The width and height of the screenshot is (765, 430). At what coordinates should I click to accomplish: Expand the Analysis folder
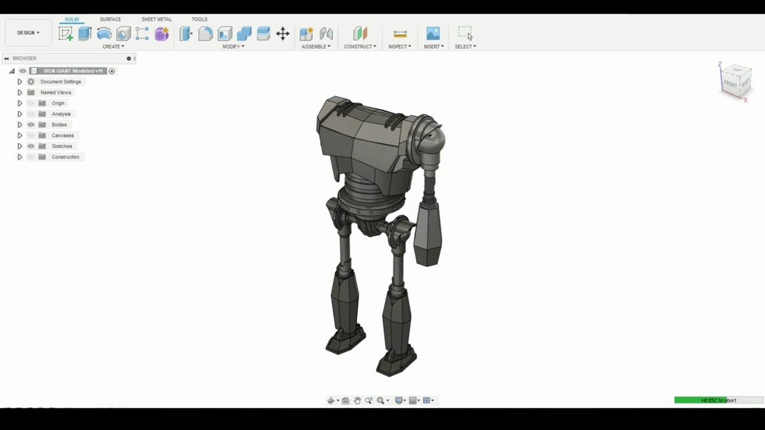(x=20, y=114)
